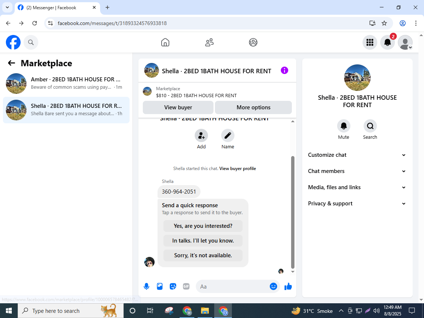Open the tab search dropdown in Chrome
The width and height of the screenshot is (424, 318).
7,8
